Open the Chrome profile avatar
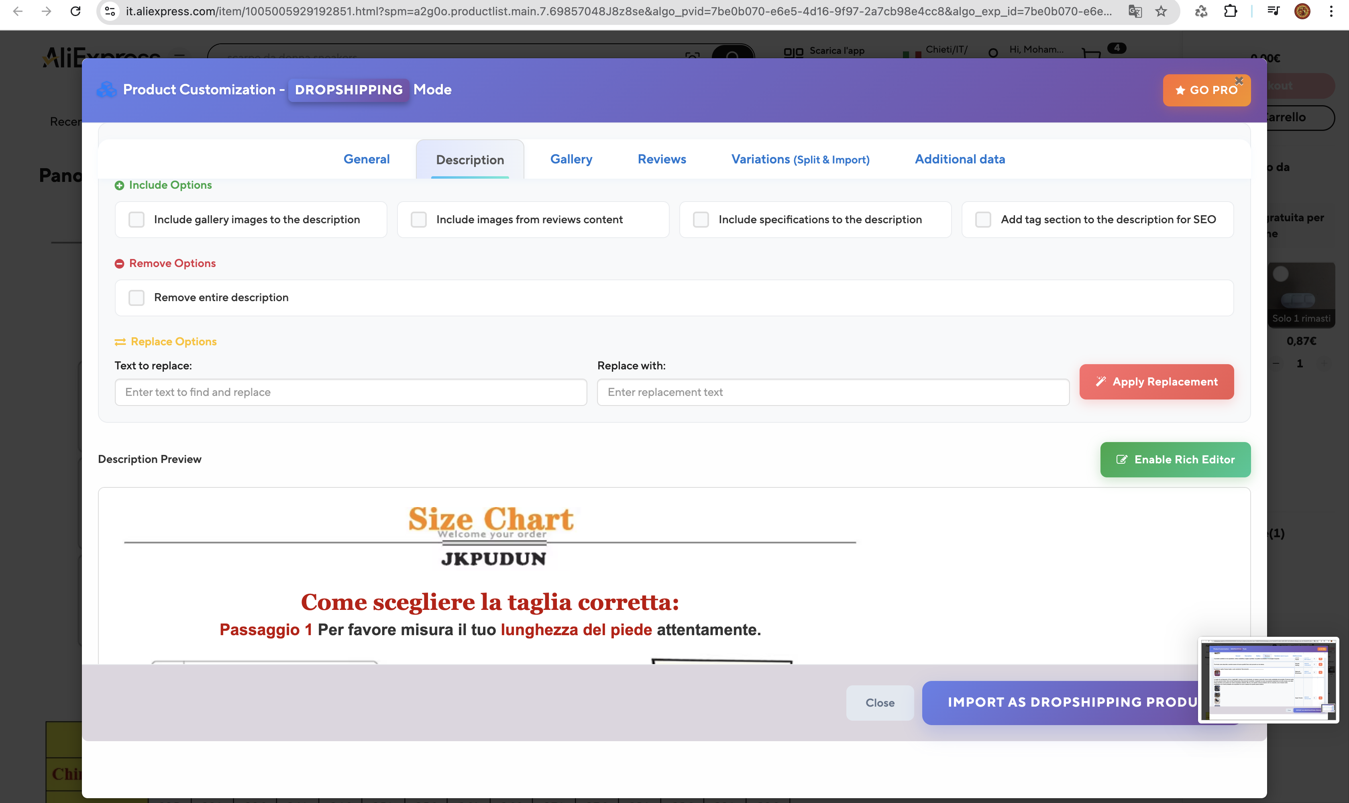 tap(1302, 11)
